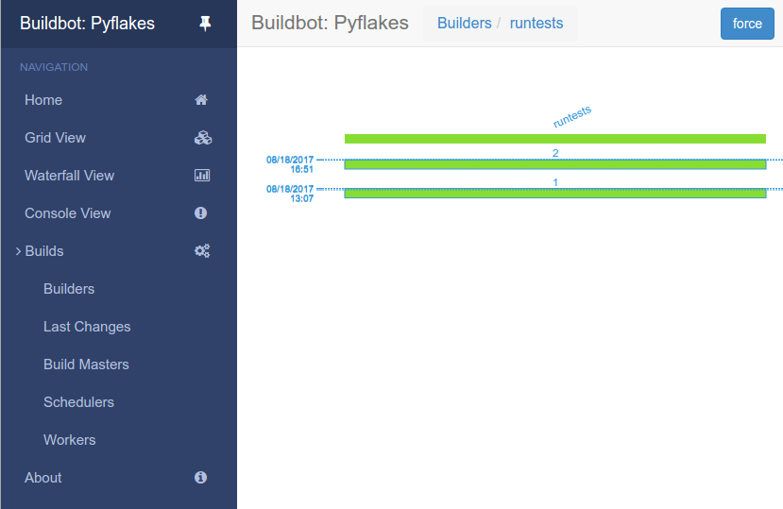
Task: Select Last Changes in sidebar
Action: pos(87,327)
